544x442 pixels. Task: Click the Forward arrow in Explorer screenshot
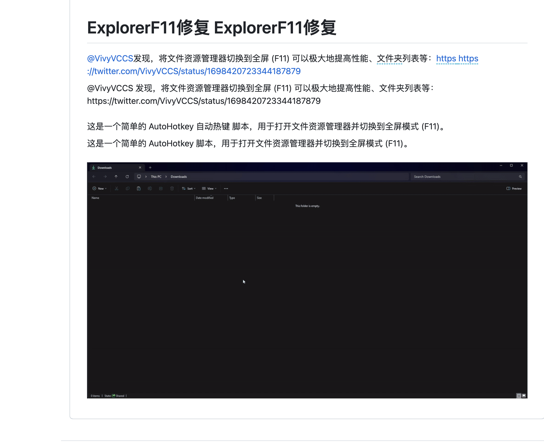pos(105,177)
